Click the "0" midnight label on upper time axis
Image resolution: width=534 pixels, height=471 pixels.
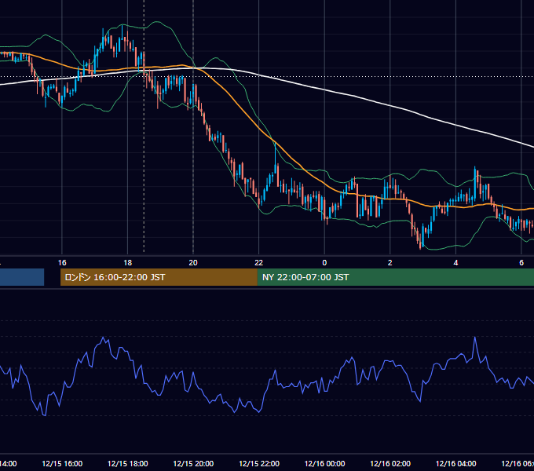pyautogui.click(x=324, y=263)
